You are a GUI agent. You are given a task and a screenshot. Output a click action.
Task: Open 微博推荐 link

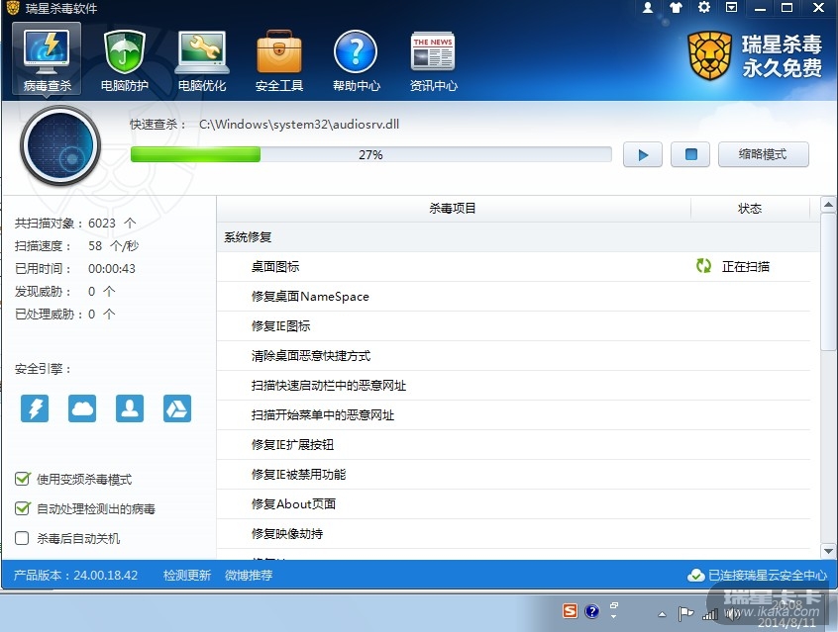tap(249, 575)
